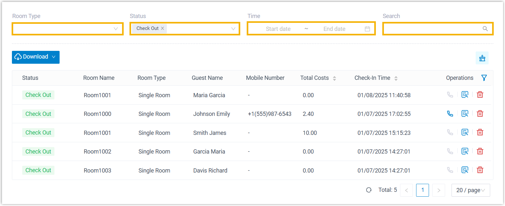The height and width of the screenshot is (206, 505).
Task: Delete the Davis Richard record
Action: (x=480, y=170)
